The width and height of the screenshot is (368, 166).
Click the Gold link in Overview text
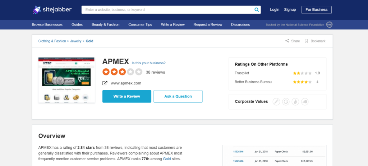point(166,159)
